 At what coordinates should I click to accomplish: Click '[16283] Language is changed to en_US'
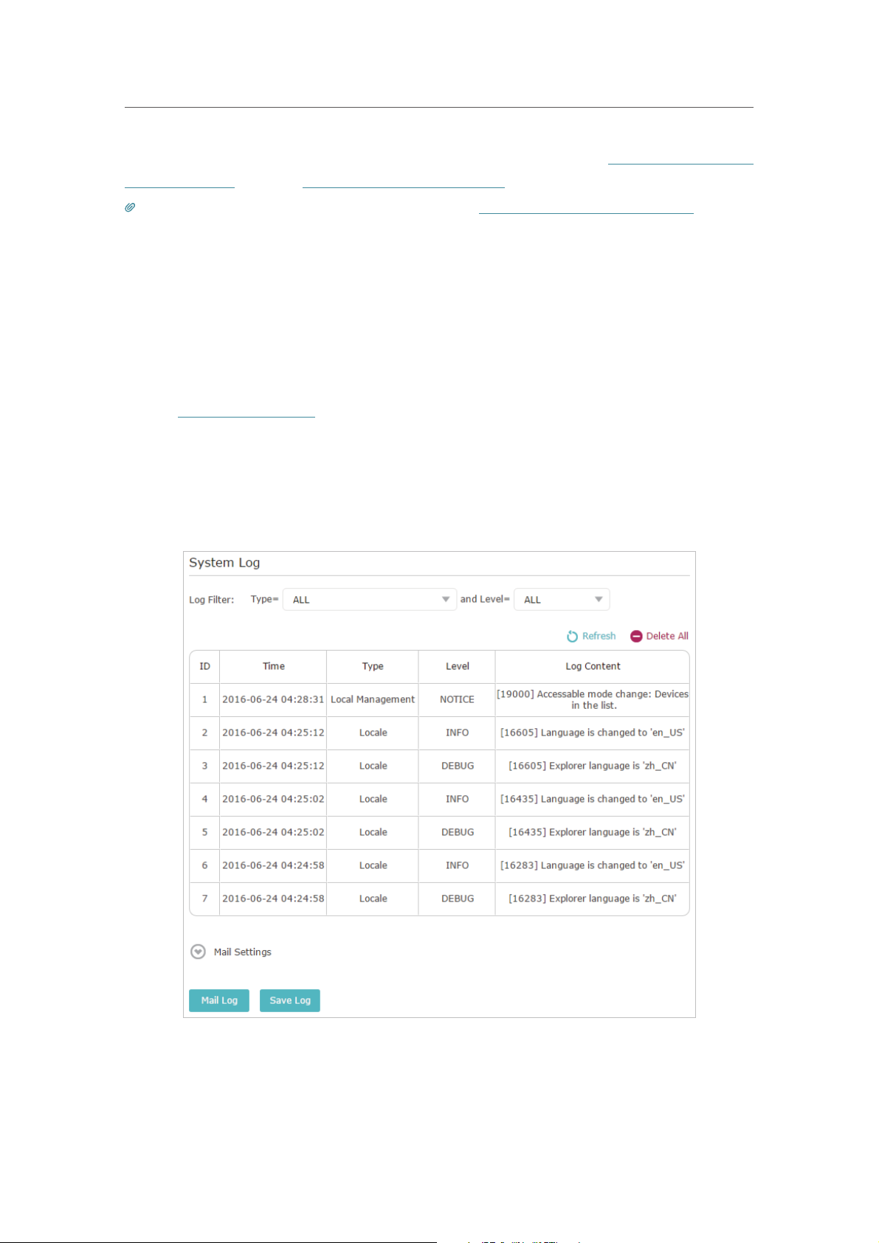tap(593, 866)
